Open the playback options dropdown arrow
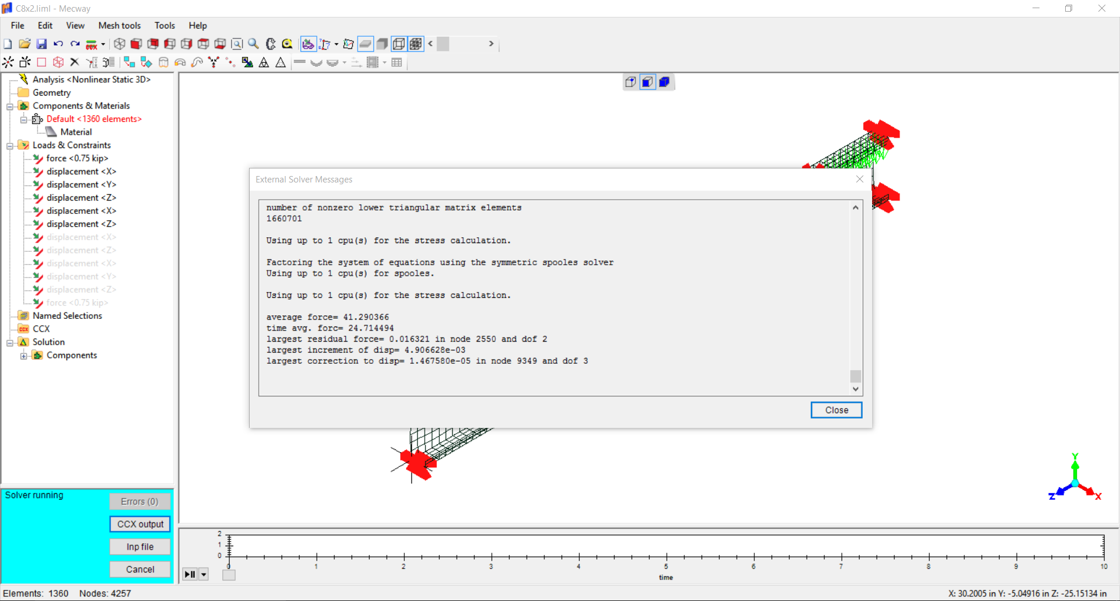The image size is (1120, 601). 204,575
